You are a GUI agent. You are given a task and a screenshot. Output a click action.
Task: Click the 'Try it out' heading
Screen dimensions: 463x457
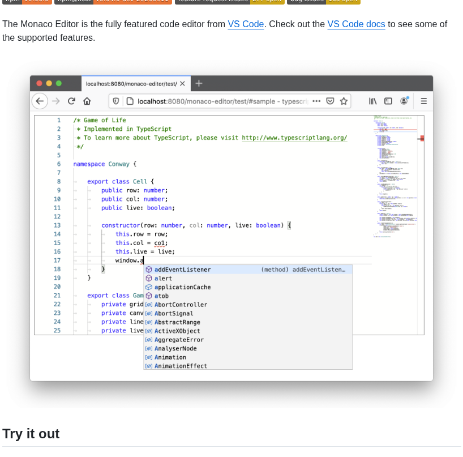pos(31,434)
